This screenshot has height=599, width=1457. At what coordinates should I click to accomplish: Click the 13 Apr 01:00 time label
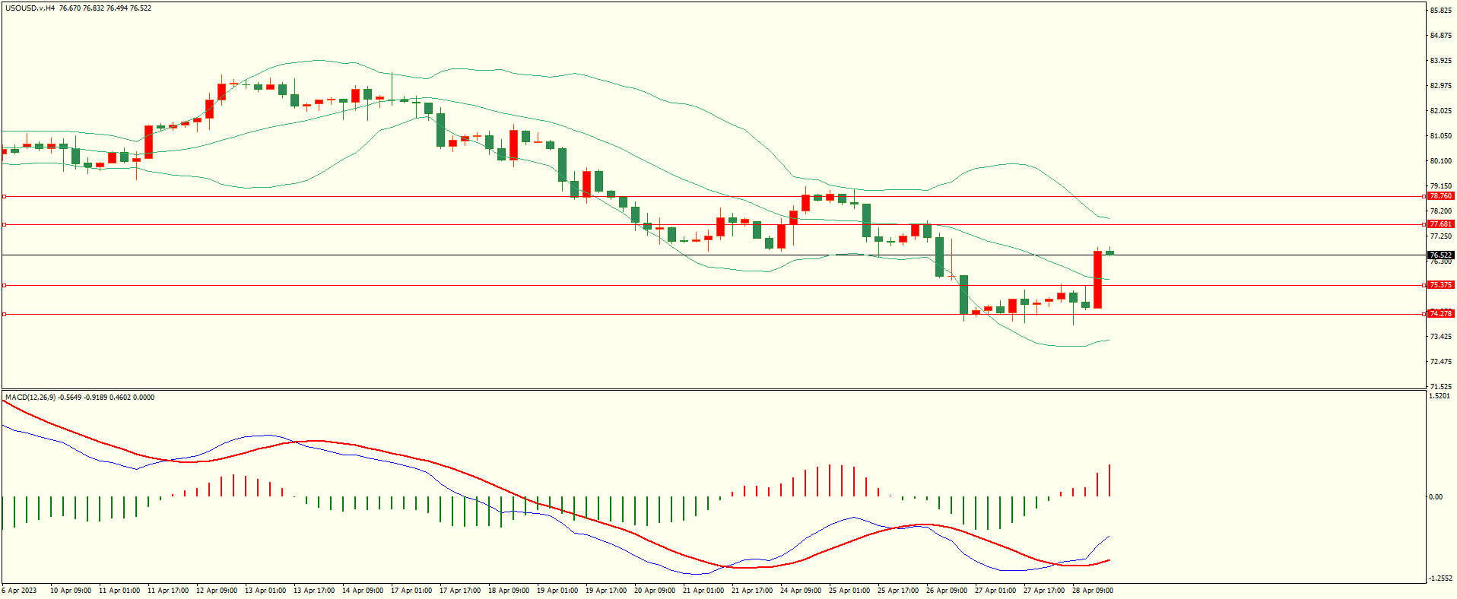point(265,591)
